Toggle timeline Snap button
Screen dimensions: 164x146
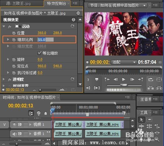31,114
